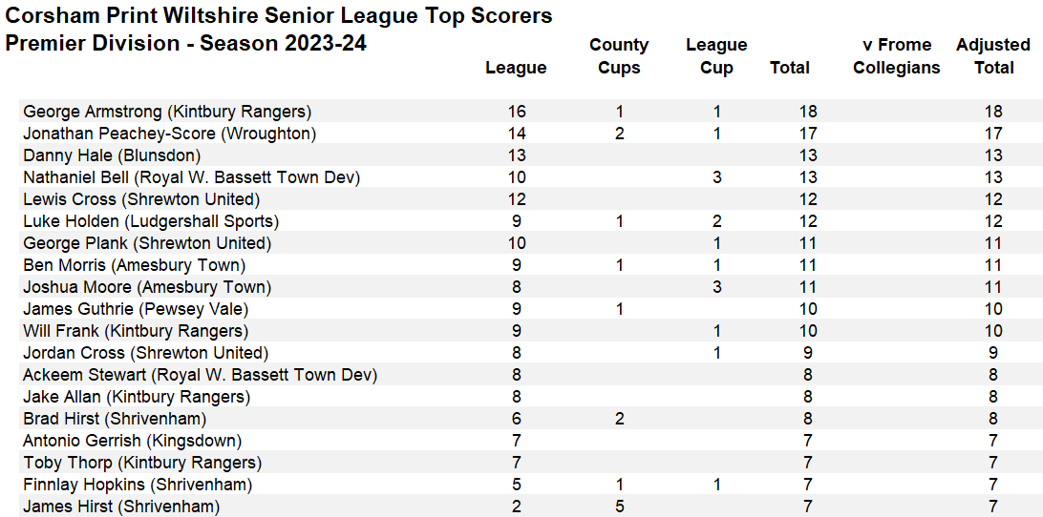Select the League Cup column header
Screen dimensions: 1043x517
tap(716, 56)
